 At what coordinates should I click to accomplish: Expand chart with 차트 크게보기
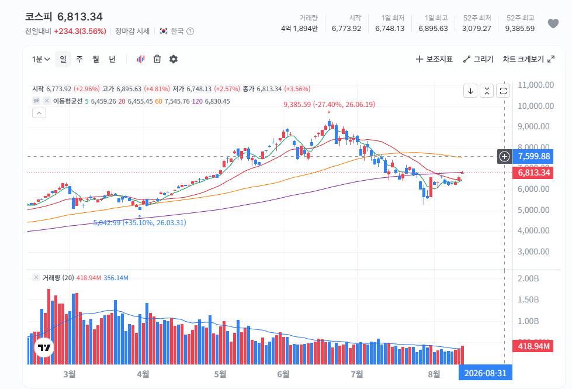pyautogui.click(x=529, y=59)
